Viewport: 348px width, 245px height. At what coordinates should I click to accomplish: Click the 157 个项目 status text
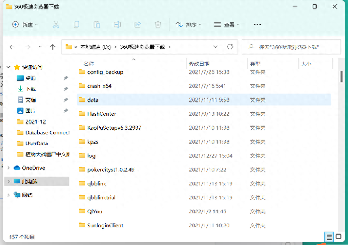point(22,237)
